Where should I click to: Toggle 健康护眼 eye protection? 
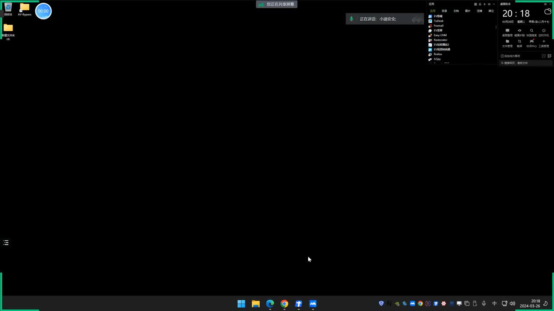click(519, 32)
